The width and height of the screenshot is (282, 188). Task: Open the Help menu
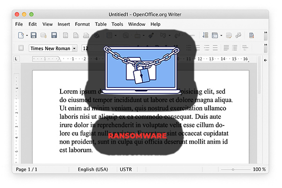(x=156, y=24)
